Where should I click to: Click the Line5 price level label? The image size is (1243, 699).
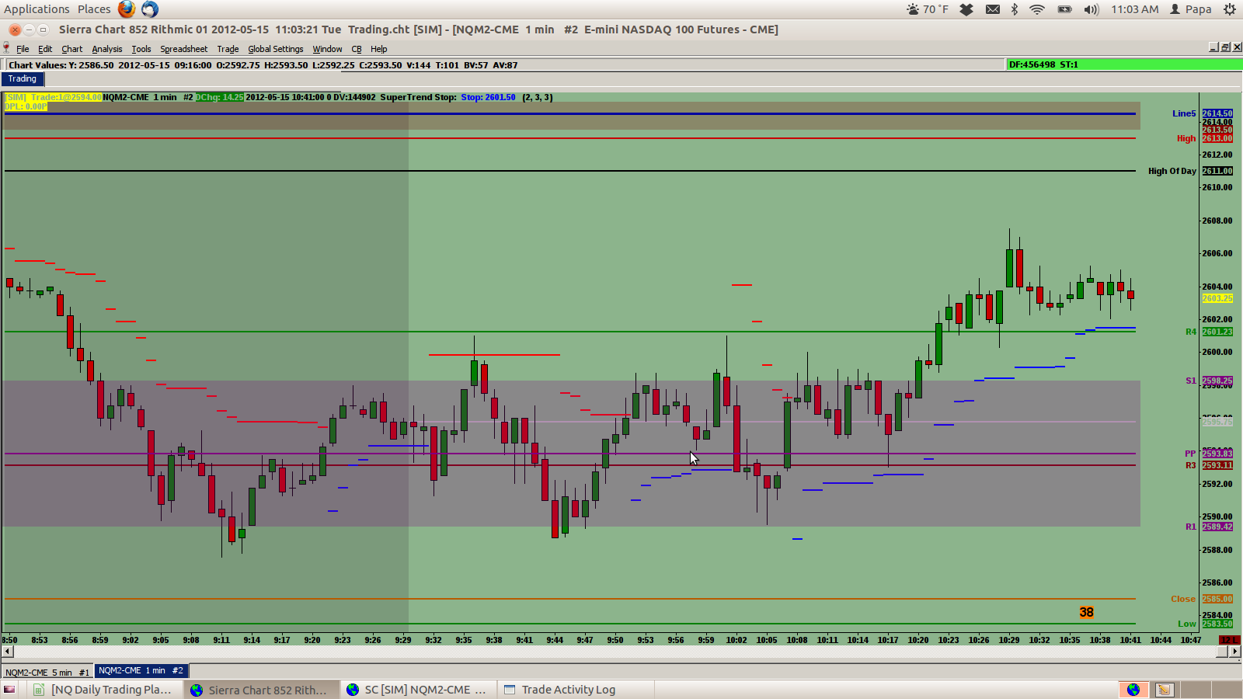tap(1184, 113)
